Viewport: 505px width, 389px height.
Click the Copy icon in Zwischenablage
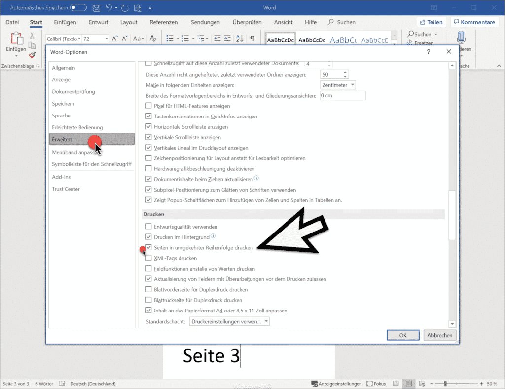click(x=32, y=45)
